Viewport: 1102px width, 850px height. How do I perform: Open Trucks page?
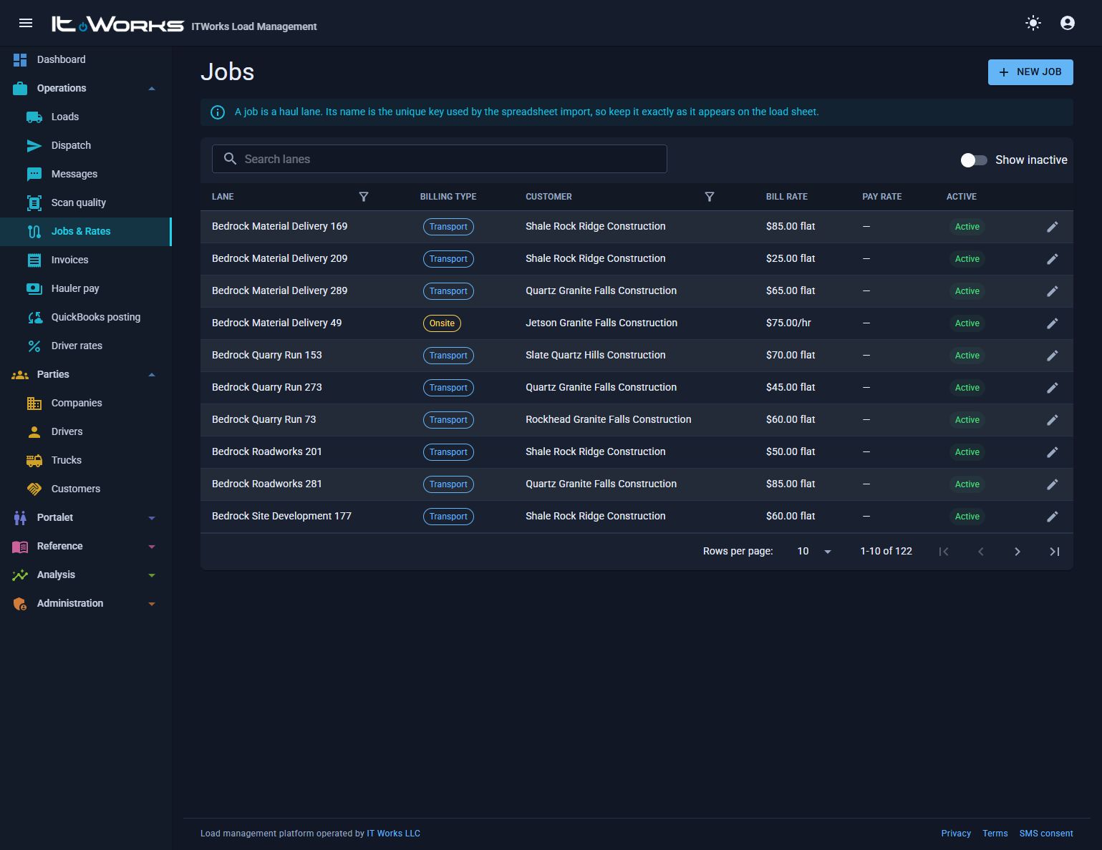point(86,461)
